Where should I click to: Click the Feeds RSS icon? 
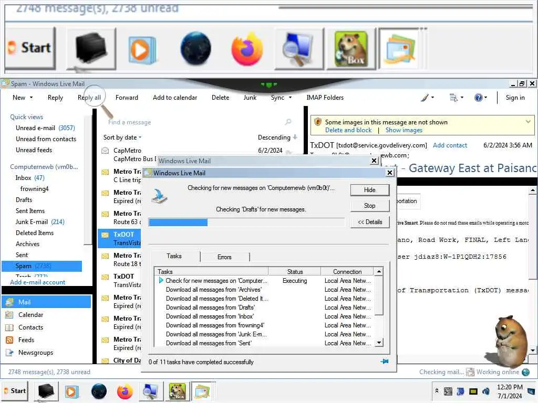9,340
